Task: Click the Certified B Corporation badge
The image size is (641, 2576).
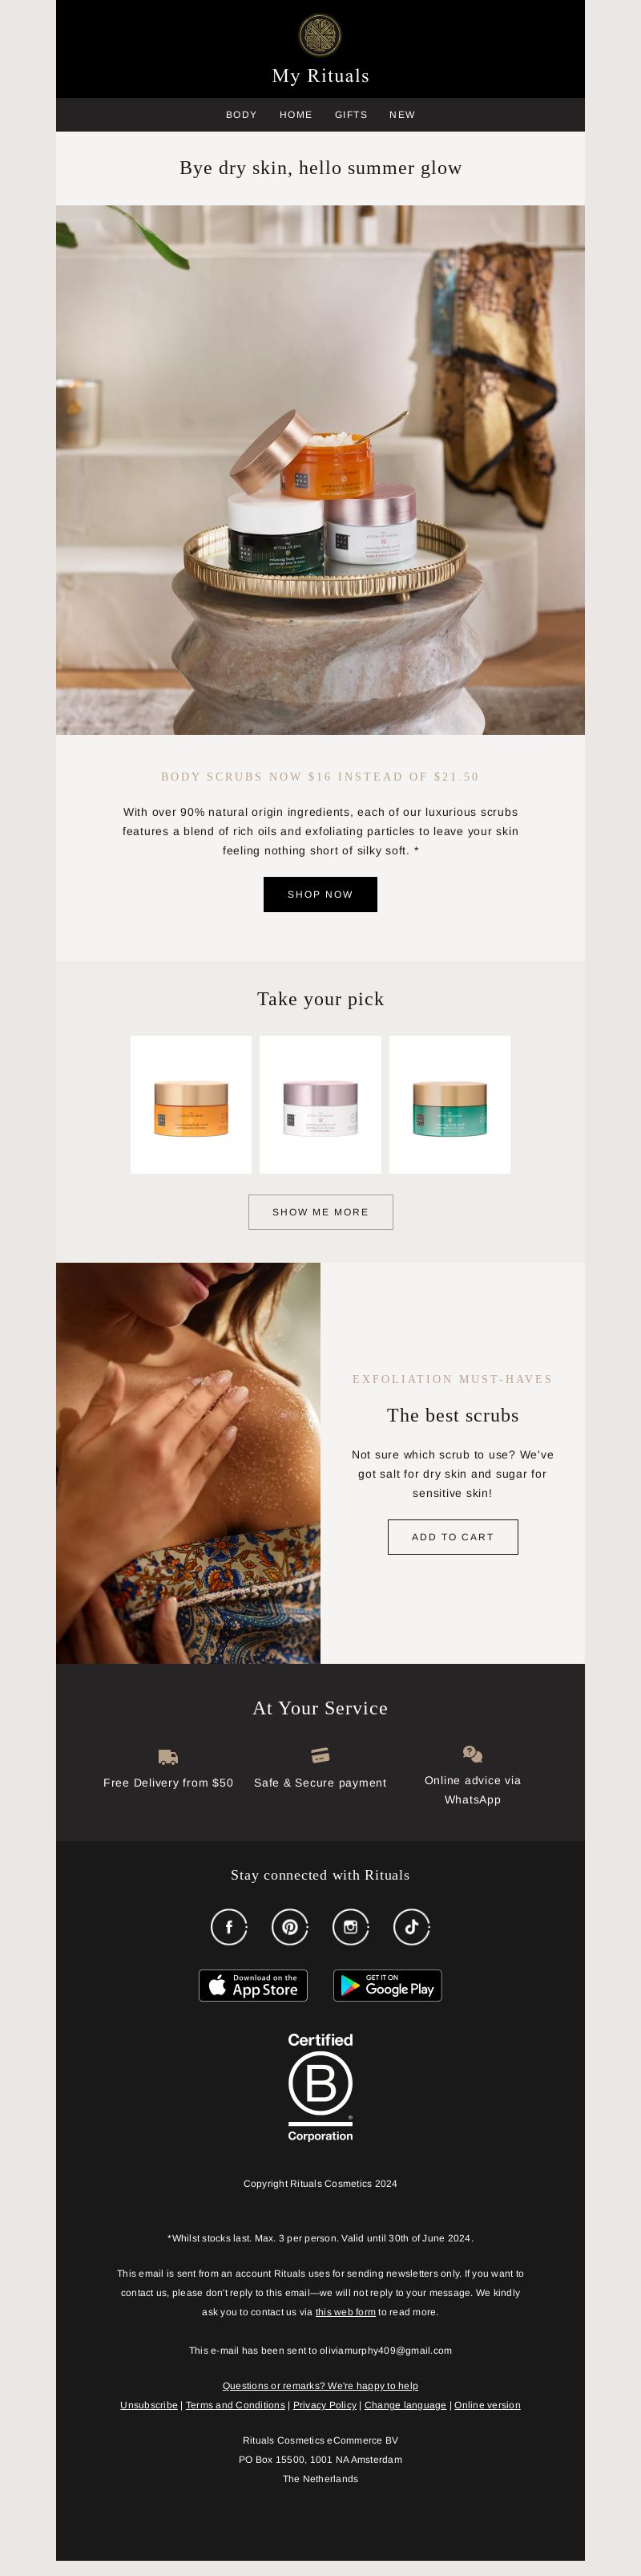Action: [320, 2087]
